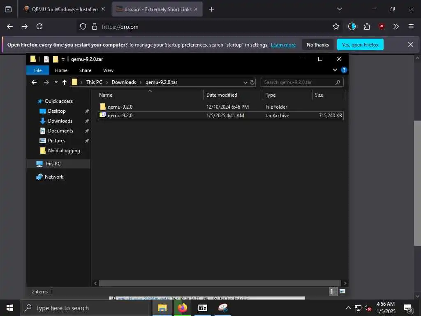Open the taskbar notification center icon
The image size is (421, 316).
[x=408, y=308]
